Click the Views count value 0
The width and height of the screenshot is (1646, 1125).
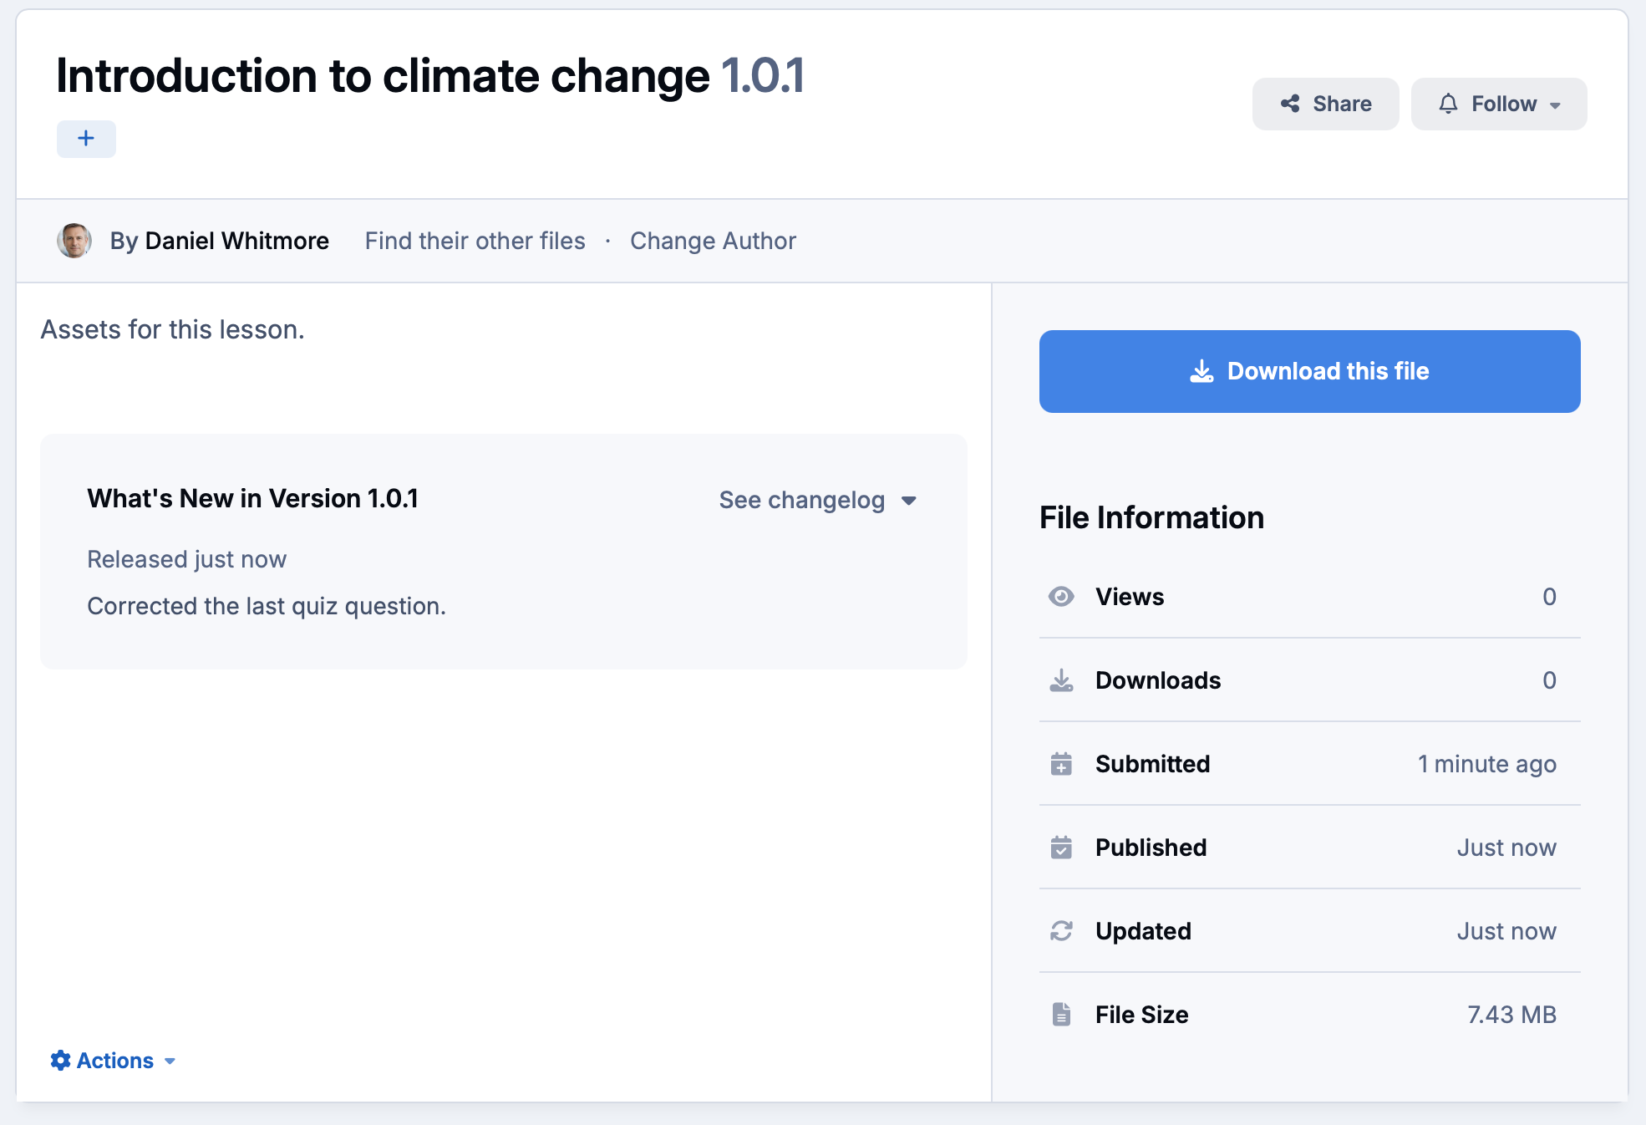pyautogui.click(x=1549, y=597)
